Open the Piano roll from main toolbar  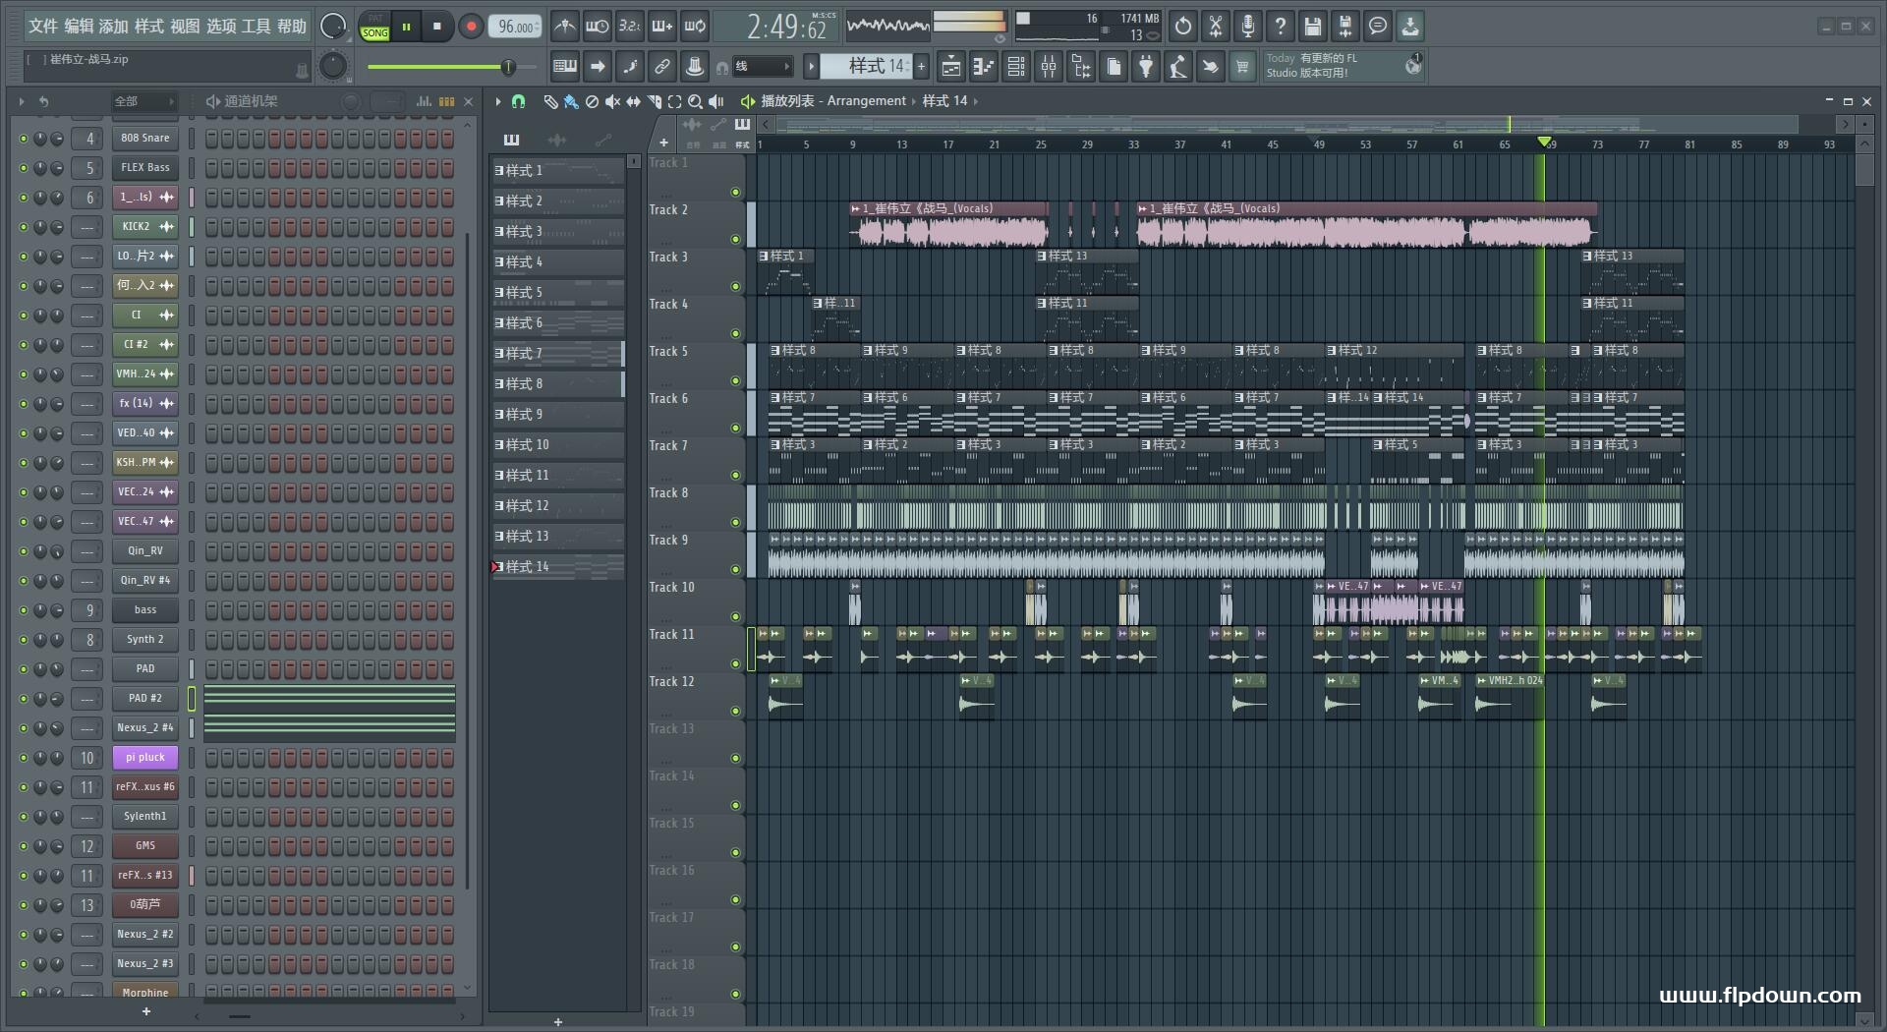click(x=983, y=67)
